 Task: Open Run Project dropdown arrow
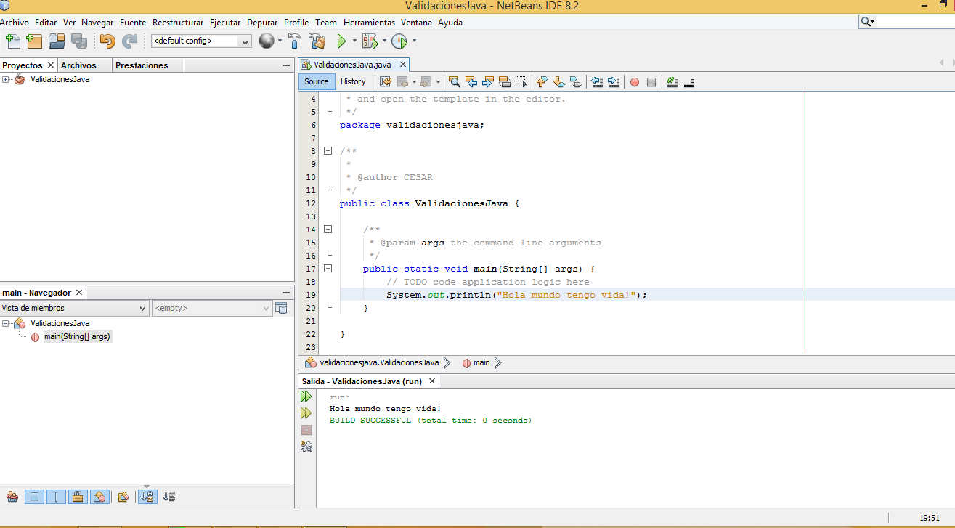point(355,41)
